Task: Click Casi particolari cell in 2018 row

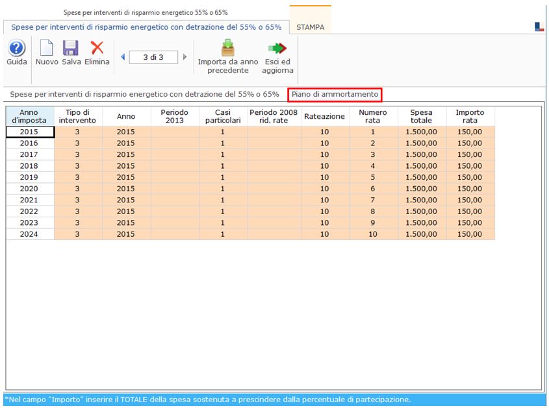Action: pyautogui.click(x=223, y=166)
